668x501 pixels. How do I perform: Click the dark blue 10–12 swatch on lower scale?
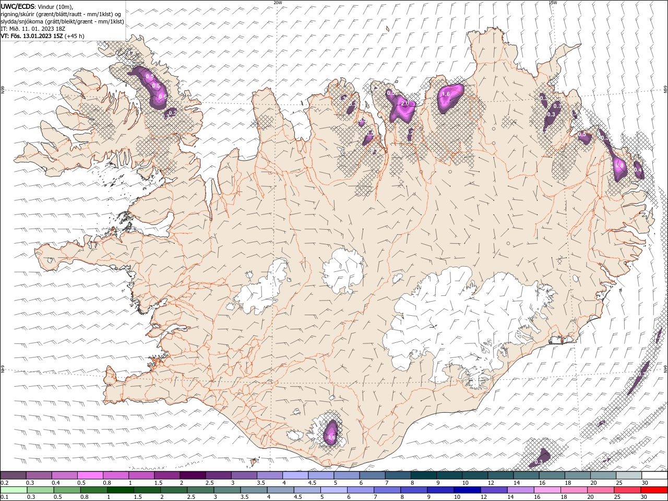click(x=468, y=490)
